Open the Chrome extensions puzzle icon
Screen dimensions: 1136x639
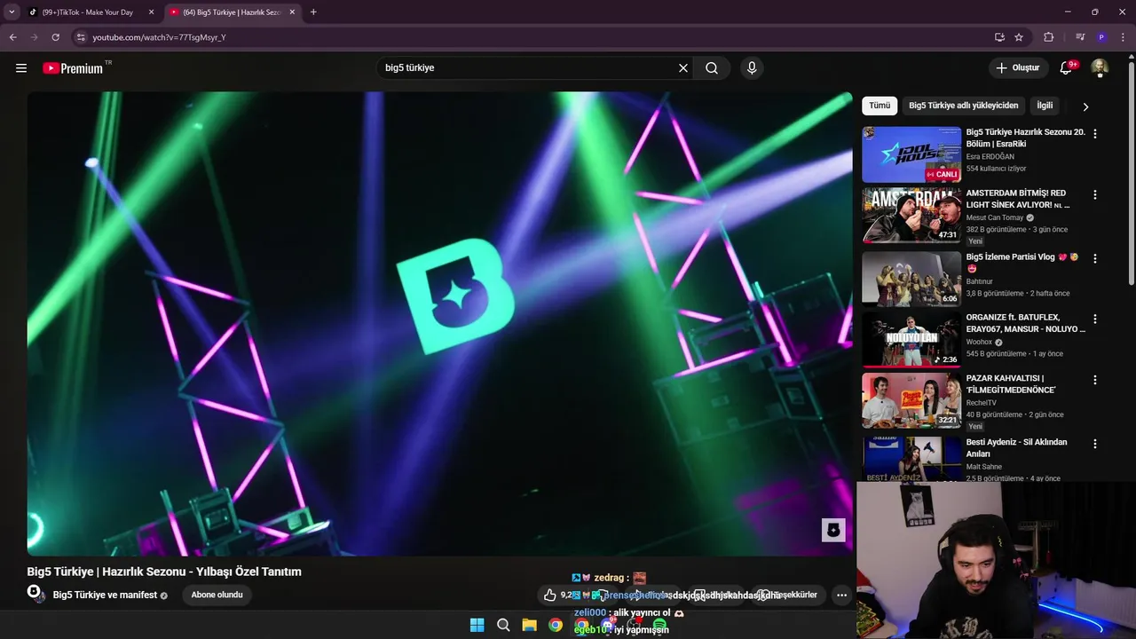(1049, 37)
